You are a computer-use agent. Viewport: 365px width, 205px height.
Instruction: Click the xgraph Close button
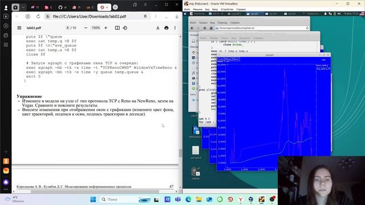(x=220, y=59)
